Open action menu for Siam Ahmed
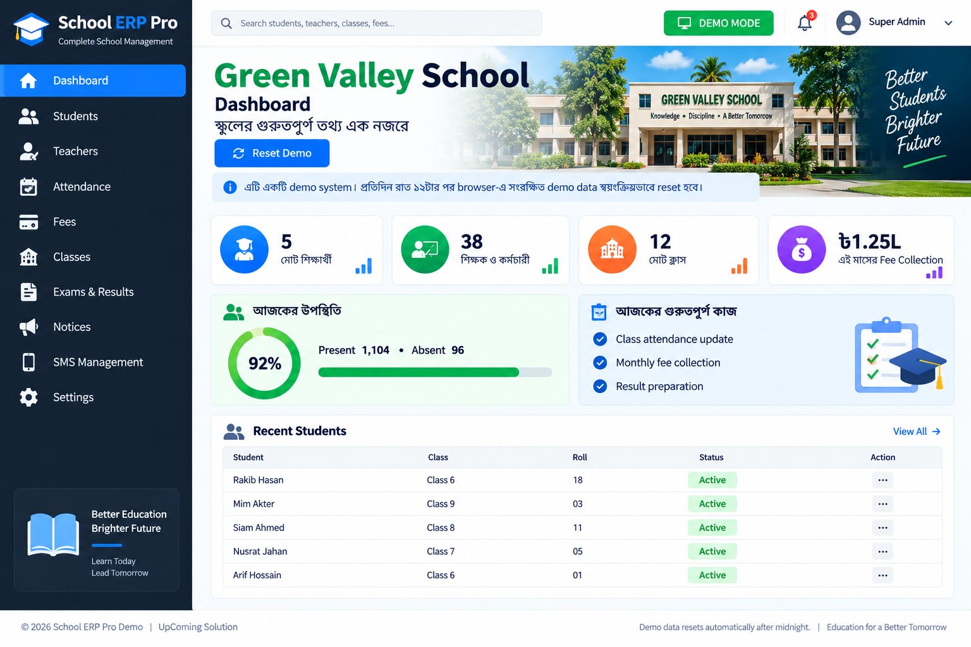This screenshot has height=647, width=971. pos(882,528)
